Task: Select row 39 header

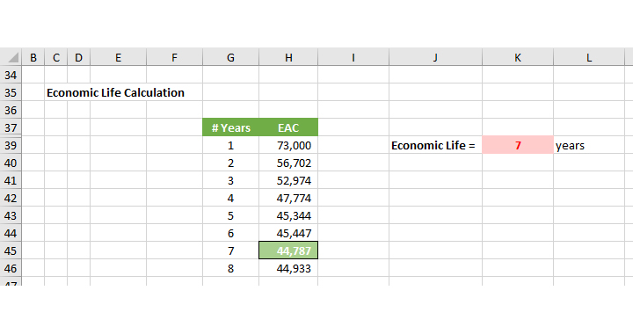Action: pyautogui.click(x=11, y=145)
